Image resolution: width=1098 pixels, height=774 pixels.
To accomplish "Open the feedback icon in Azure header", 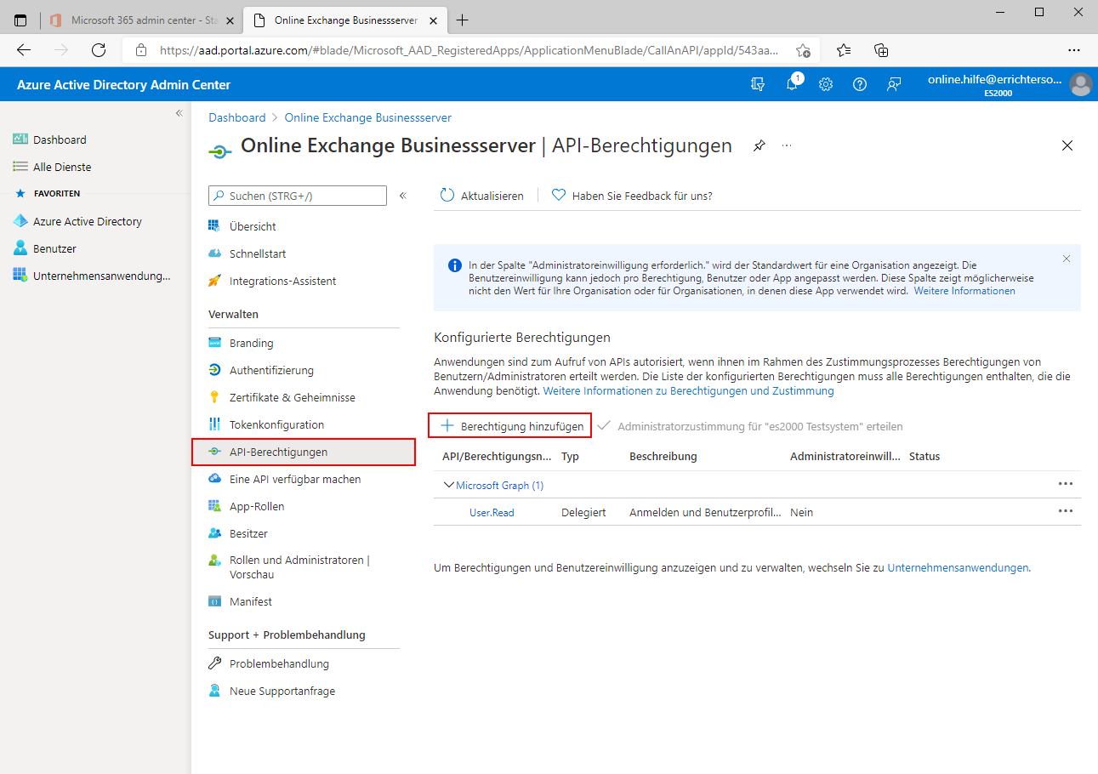I will pos(893,84).
